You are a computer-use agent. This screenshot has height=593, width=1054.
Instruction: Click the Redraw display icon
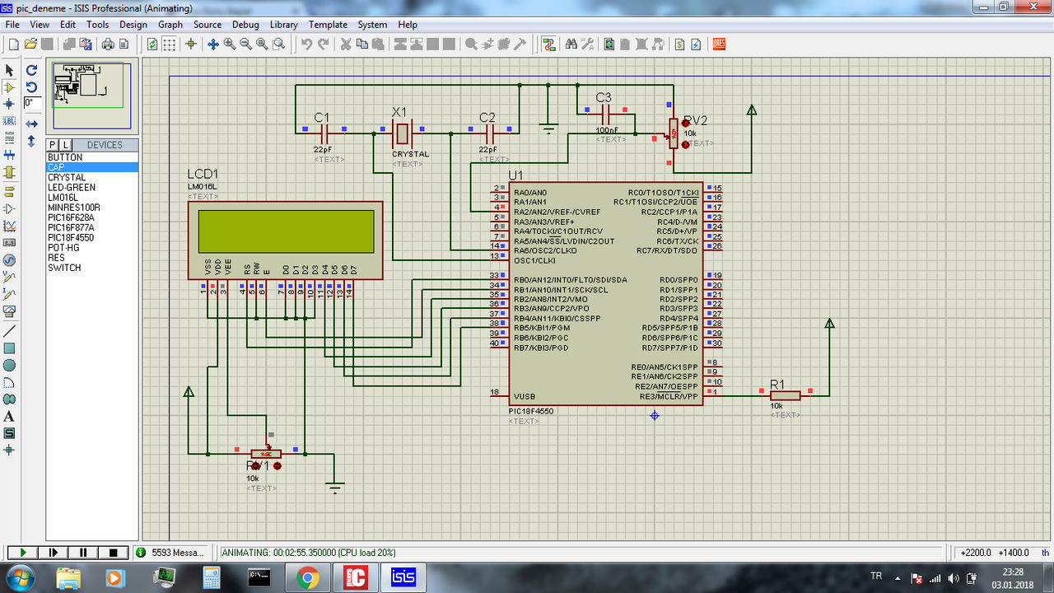coord(152,44)
